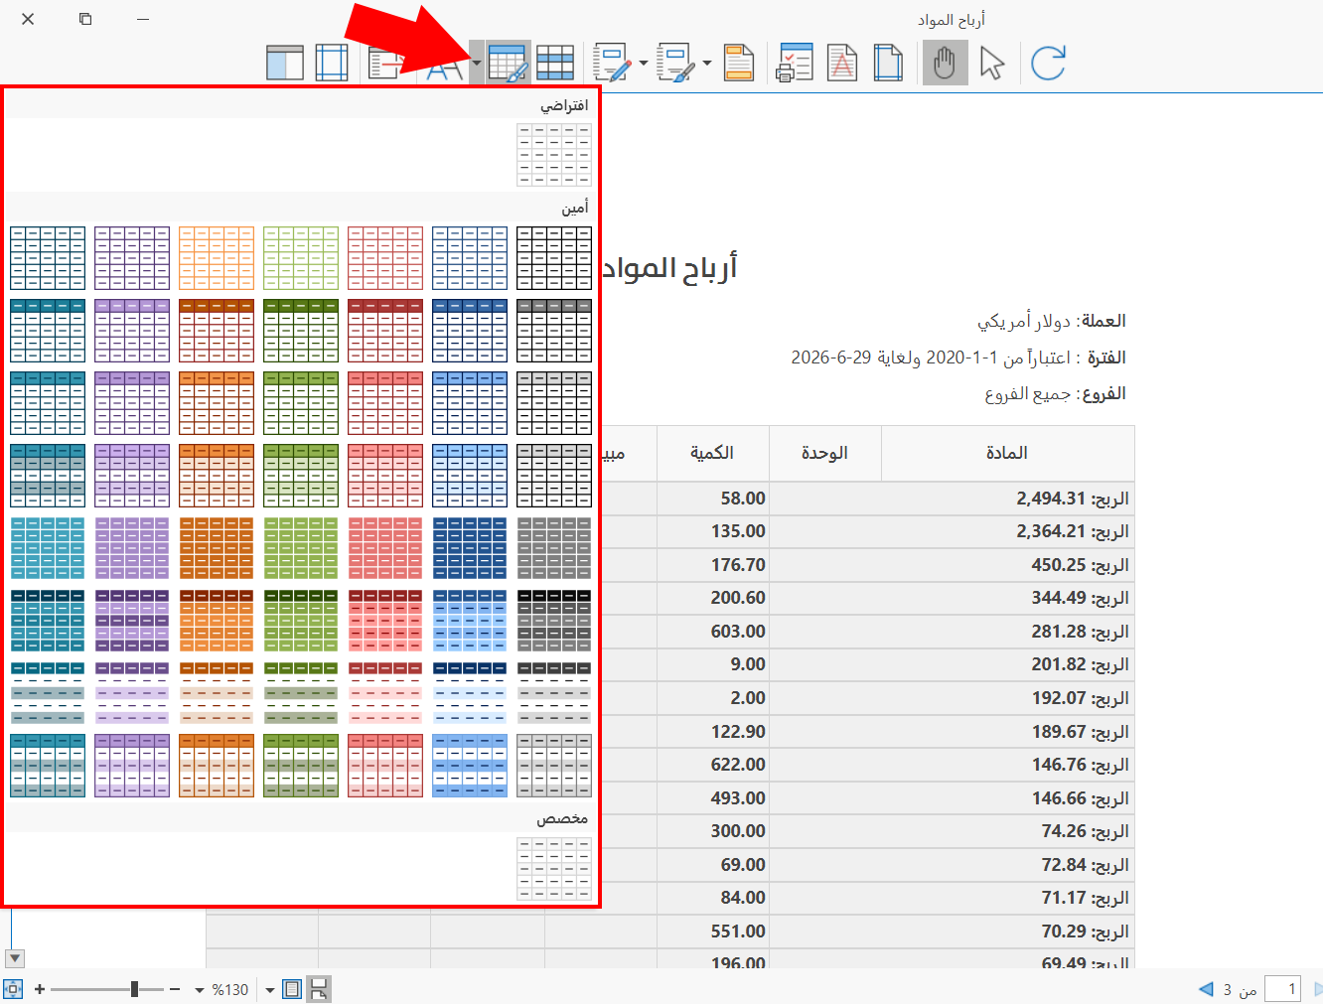The width and height of the screenshot is (1323, 1004).
Task: Click the PDF document export icon
Action: pyautogui.click(x=842, y=63)
